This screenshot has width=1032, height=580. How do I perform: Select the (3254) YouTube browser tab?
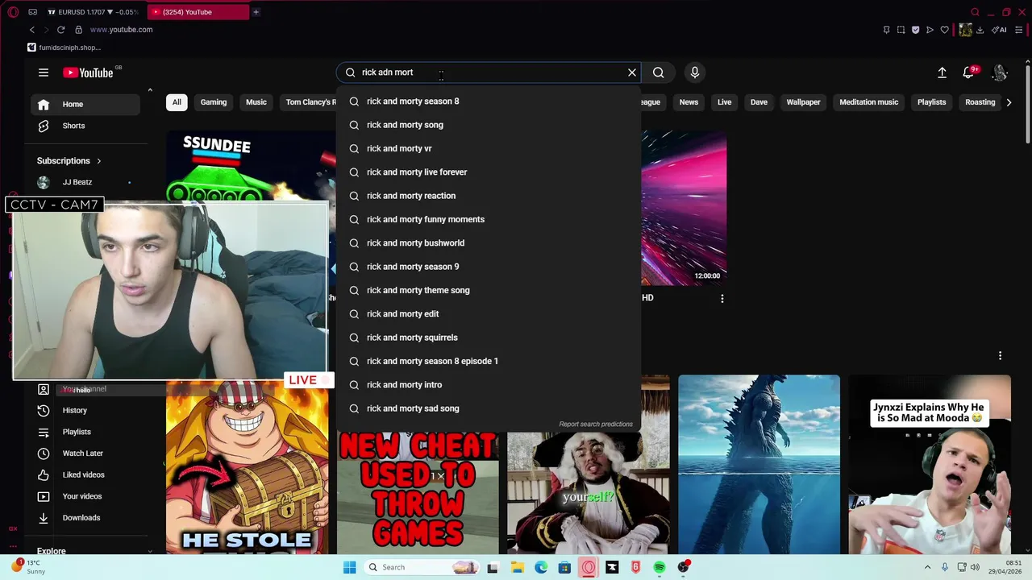198,12
